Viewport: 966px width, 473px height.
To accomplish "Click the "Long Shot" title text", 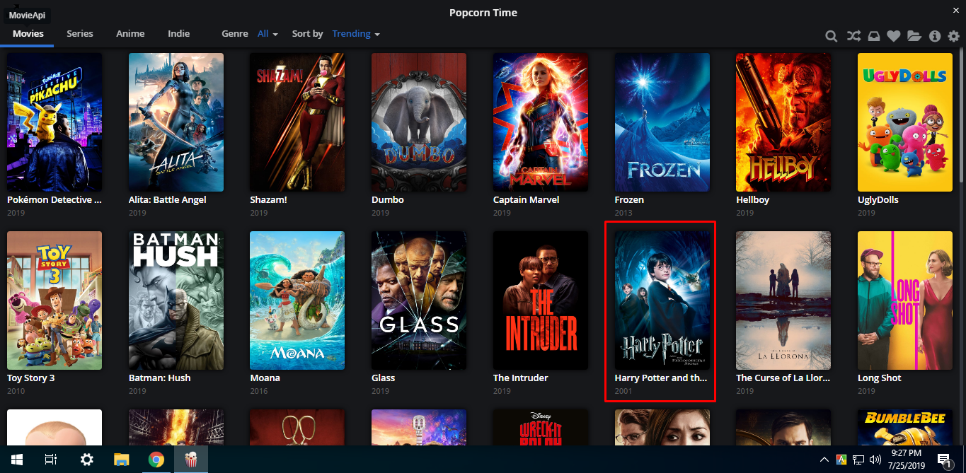I will click(880, 378).
